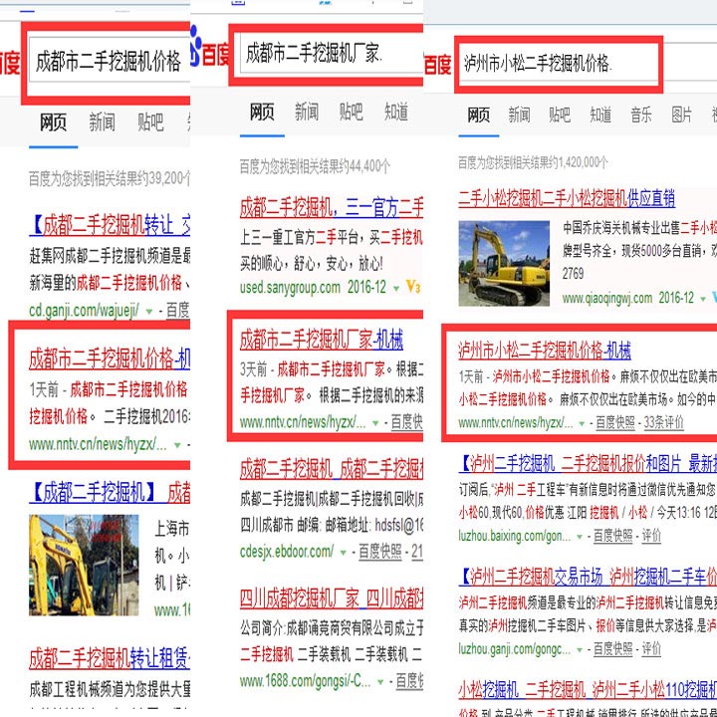Expand the arrow after used.sanygroup.com 2016-12
Image resolution: width=717 pixels, height=717 pixels.
click(396, 288)
